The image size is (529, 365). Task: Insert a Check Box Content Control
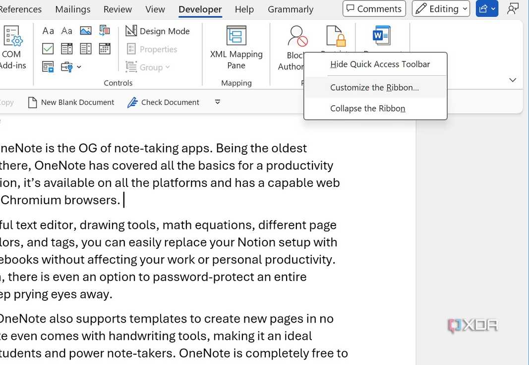[48, 49]
